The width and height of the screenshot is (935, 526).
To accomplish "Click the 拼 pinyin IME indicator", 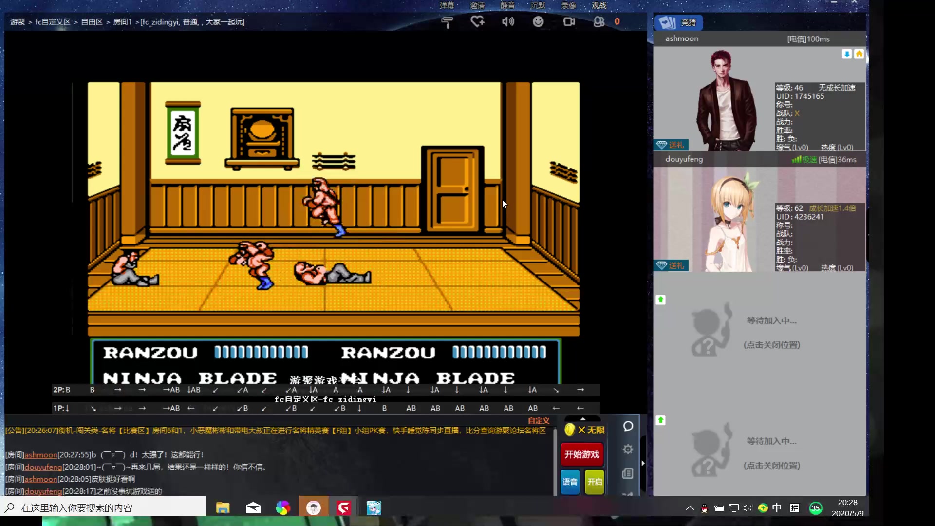I will pyautogui.click(x=795, y=508).
